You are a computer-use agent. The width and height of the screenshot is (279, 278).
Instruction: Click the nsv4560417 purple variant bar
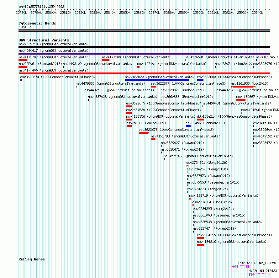pos(144,54)
